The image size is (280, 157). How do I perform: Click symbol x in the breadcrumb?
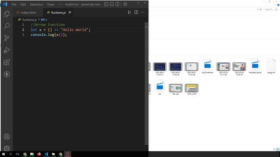[x=44, y=20]
